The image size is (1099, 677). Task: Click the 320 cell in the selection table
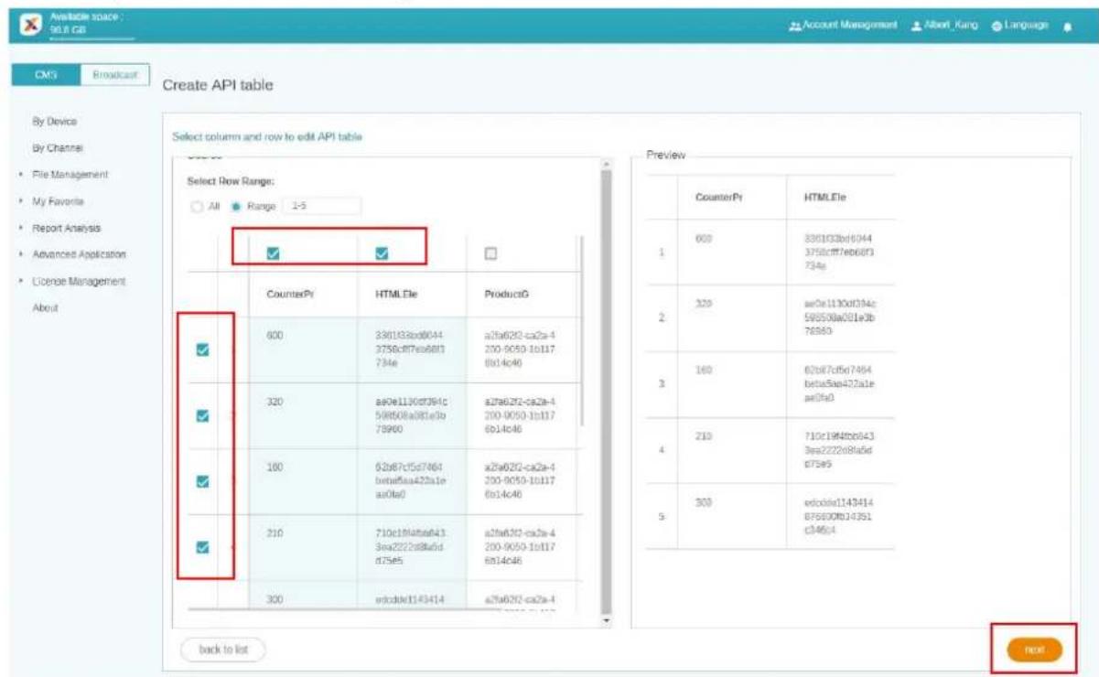(x=303, y=415)
